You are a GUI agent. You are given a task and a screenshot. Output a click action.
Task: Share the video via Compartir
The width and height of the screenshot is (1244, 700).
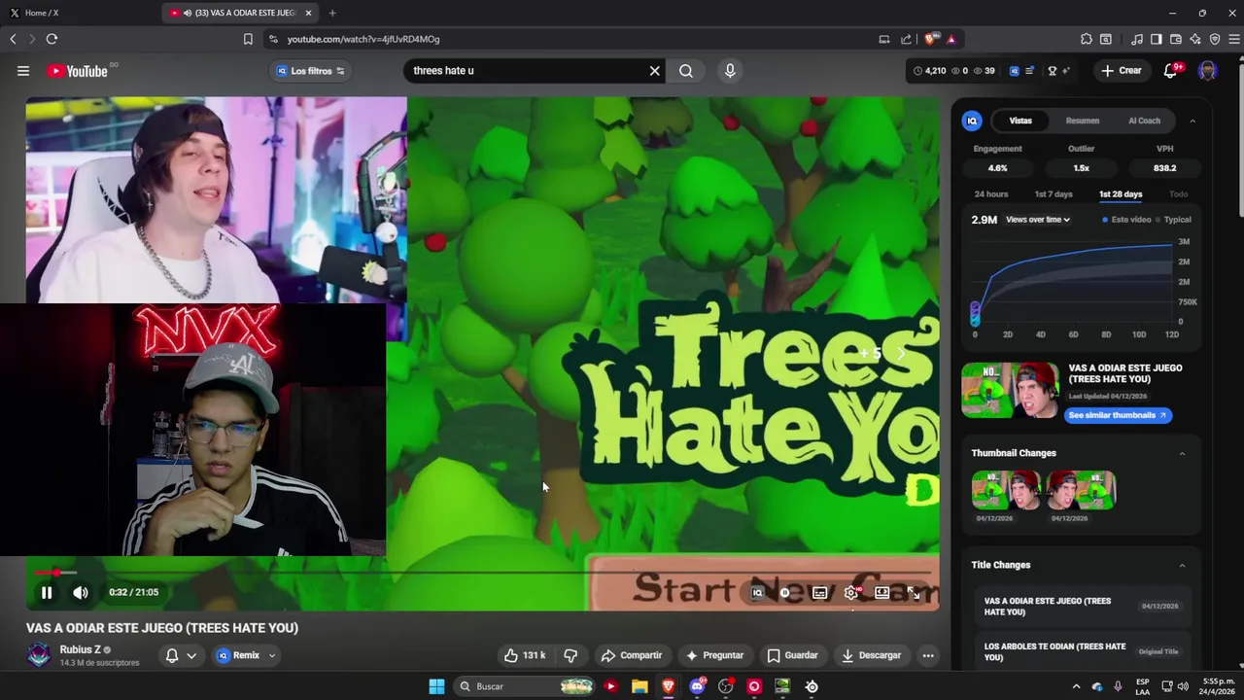631,655
